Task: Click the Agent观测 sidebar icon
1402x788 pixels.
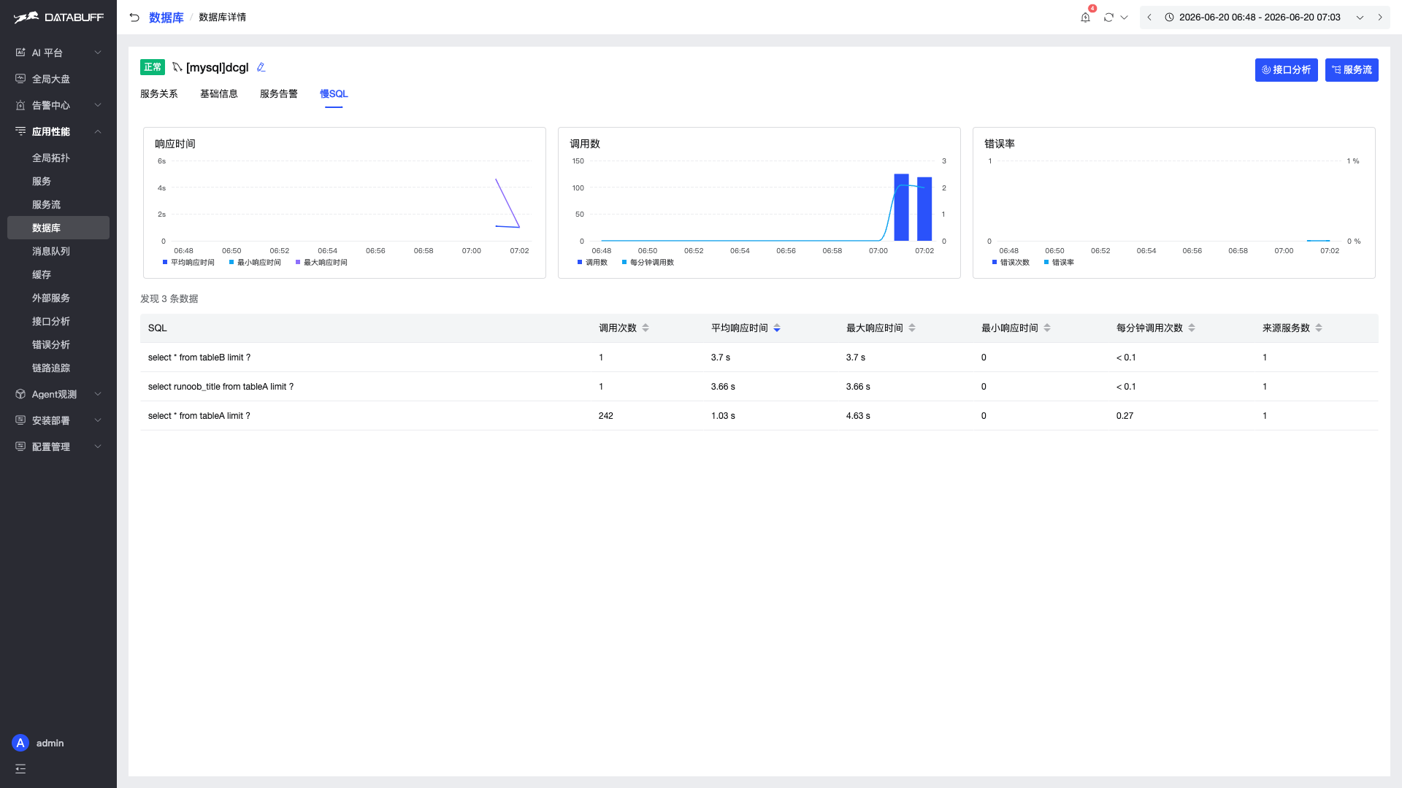Action: 20,394
